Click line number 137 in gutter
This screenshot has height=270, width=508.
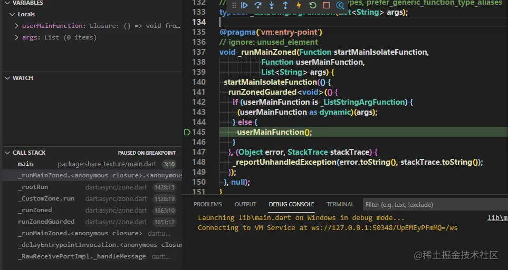coord(199,52)
